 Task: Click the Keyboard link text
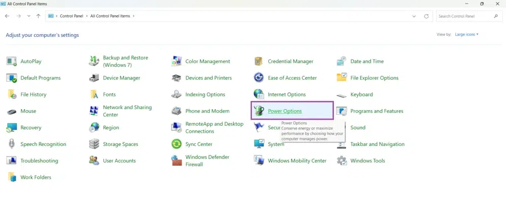(x=361, y=94)
